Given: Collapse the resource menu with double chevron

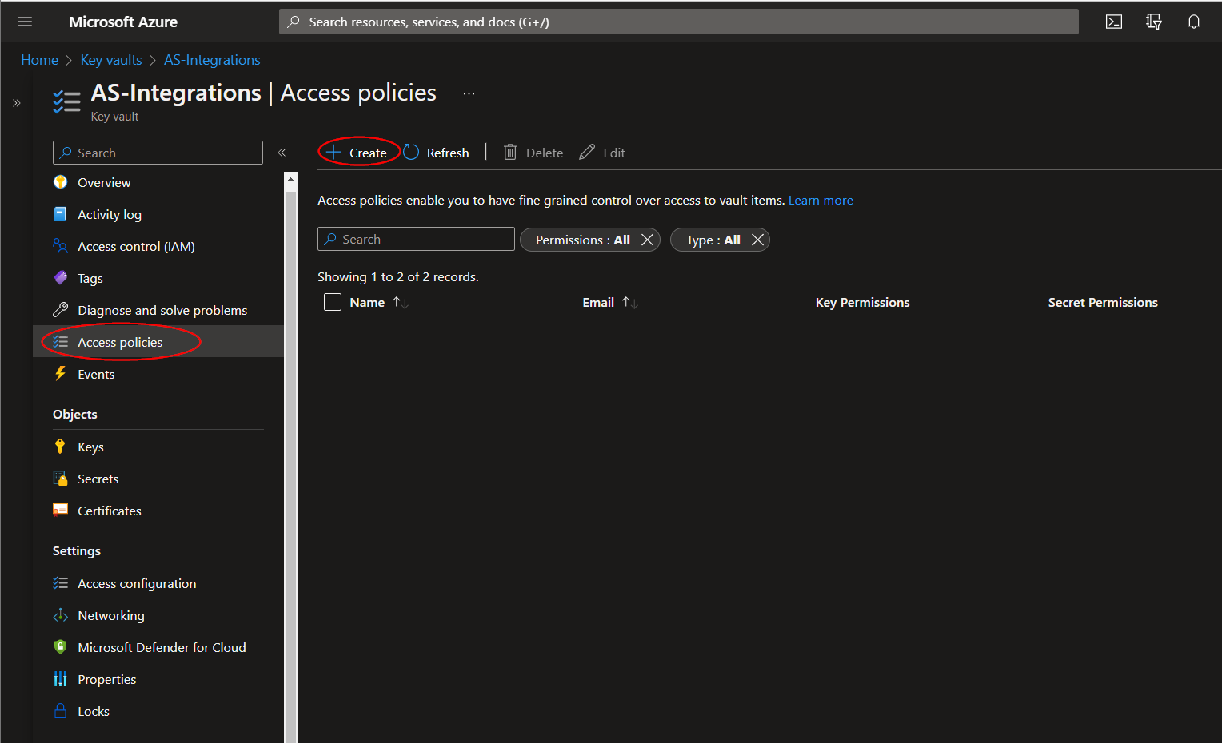Looking at the screenshot, I should click(282, 153).
